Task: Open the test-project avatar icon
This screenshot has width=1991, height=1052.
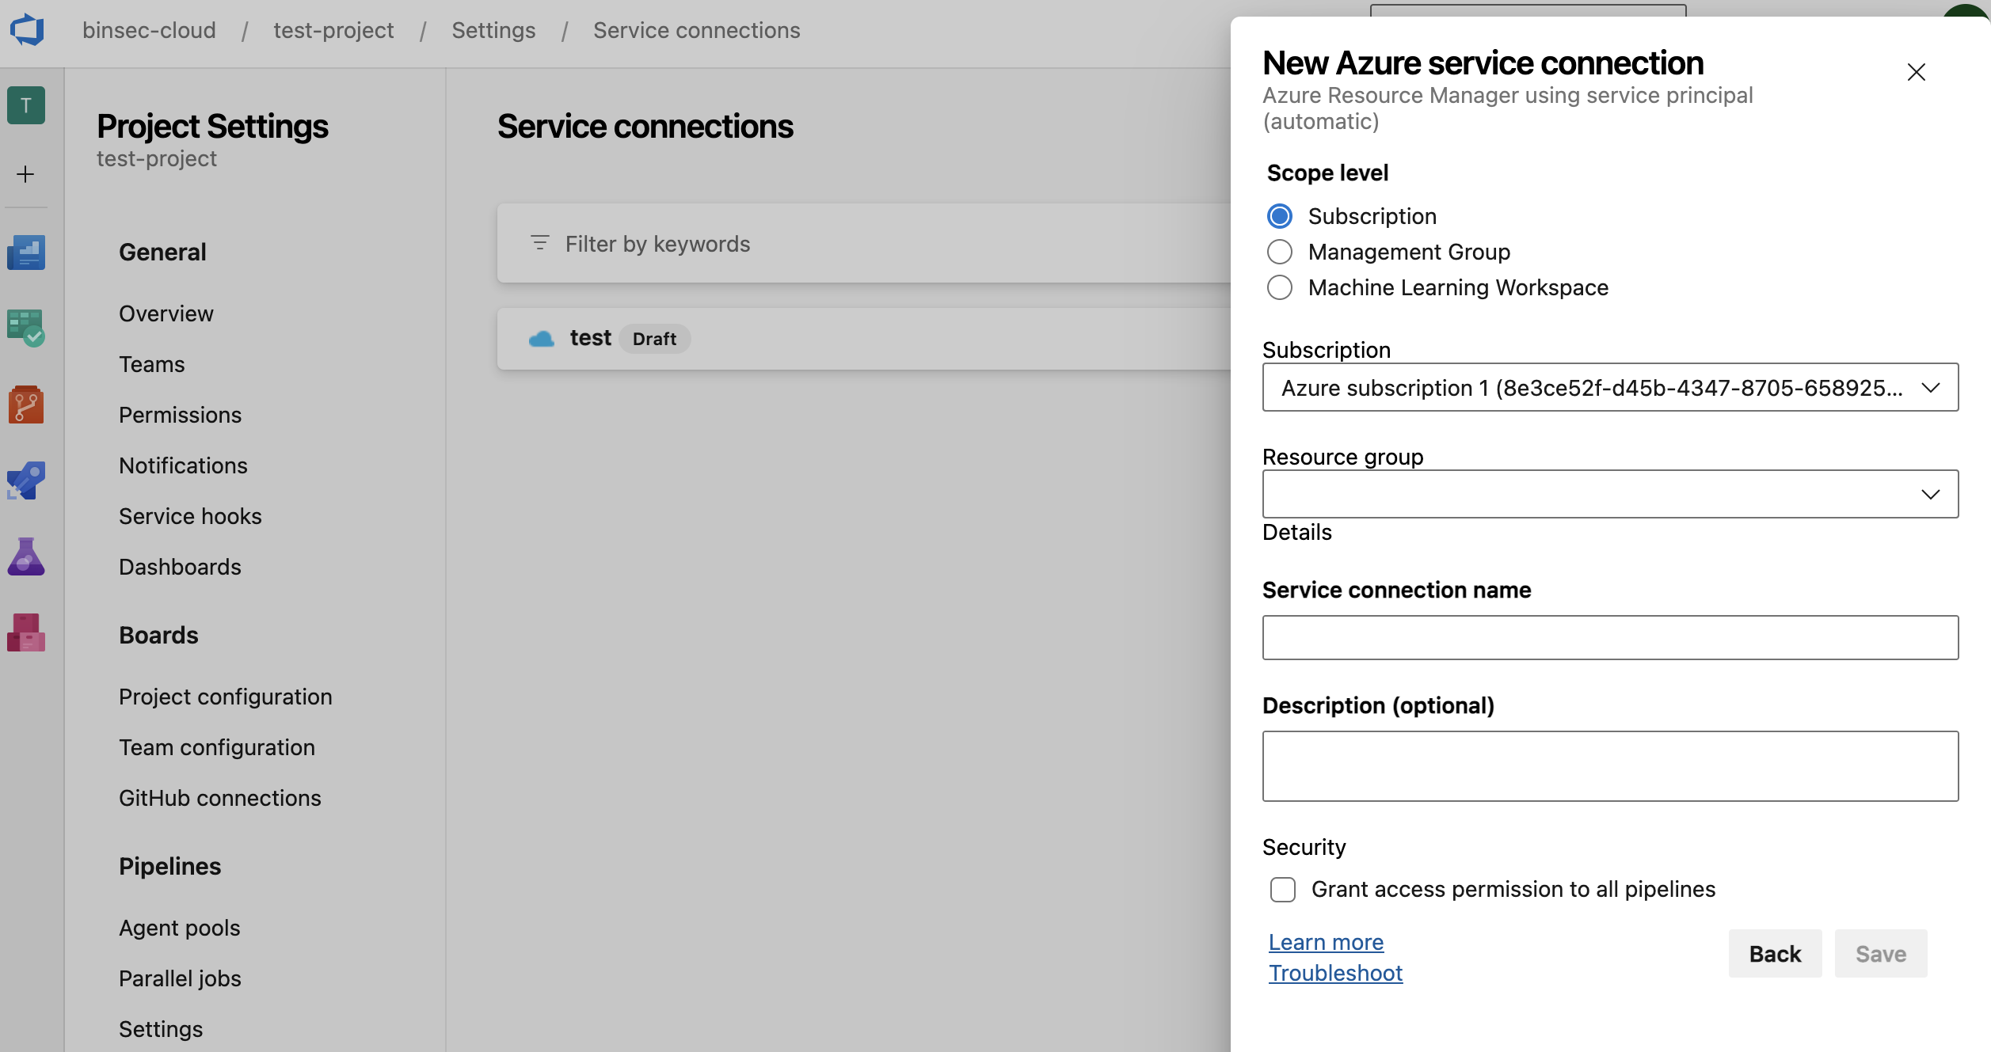Action: pyautogui.click(x=26, y=105)
